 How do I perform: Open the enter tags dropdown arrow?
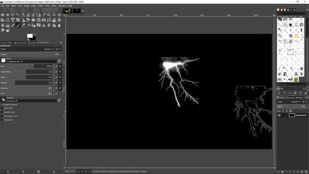307,84
